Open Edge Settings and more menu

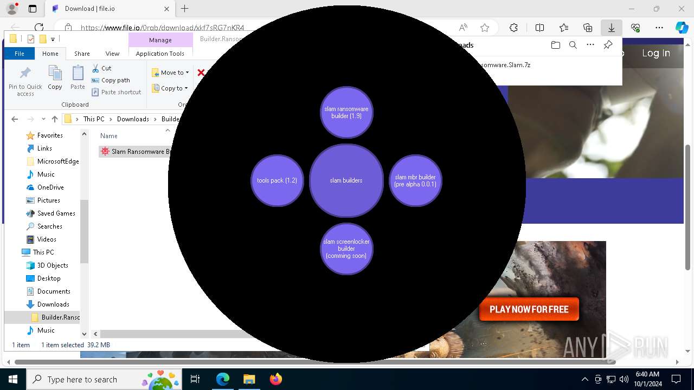tap(659, 28)
